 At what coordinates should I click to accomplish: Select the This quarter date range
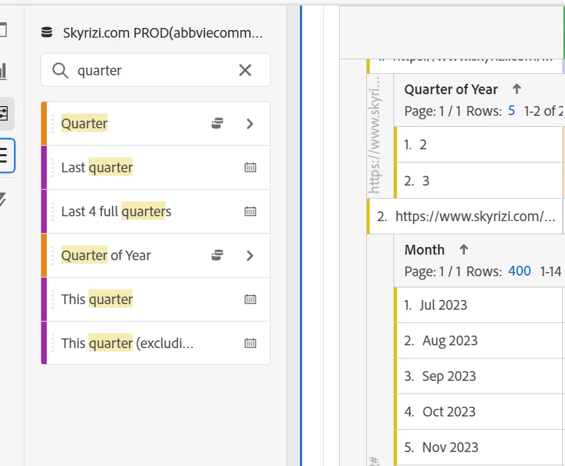(x=156, y=299)
